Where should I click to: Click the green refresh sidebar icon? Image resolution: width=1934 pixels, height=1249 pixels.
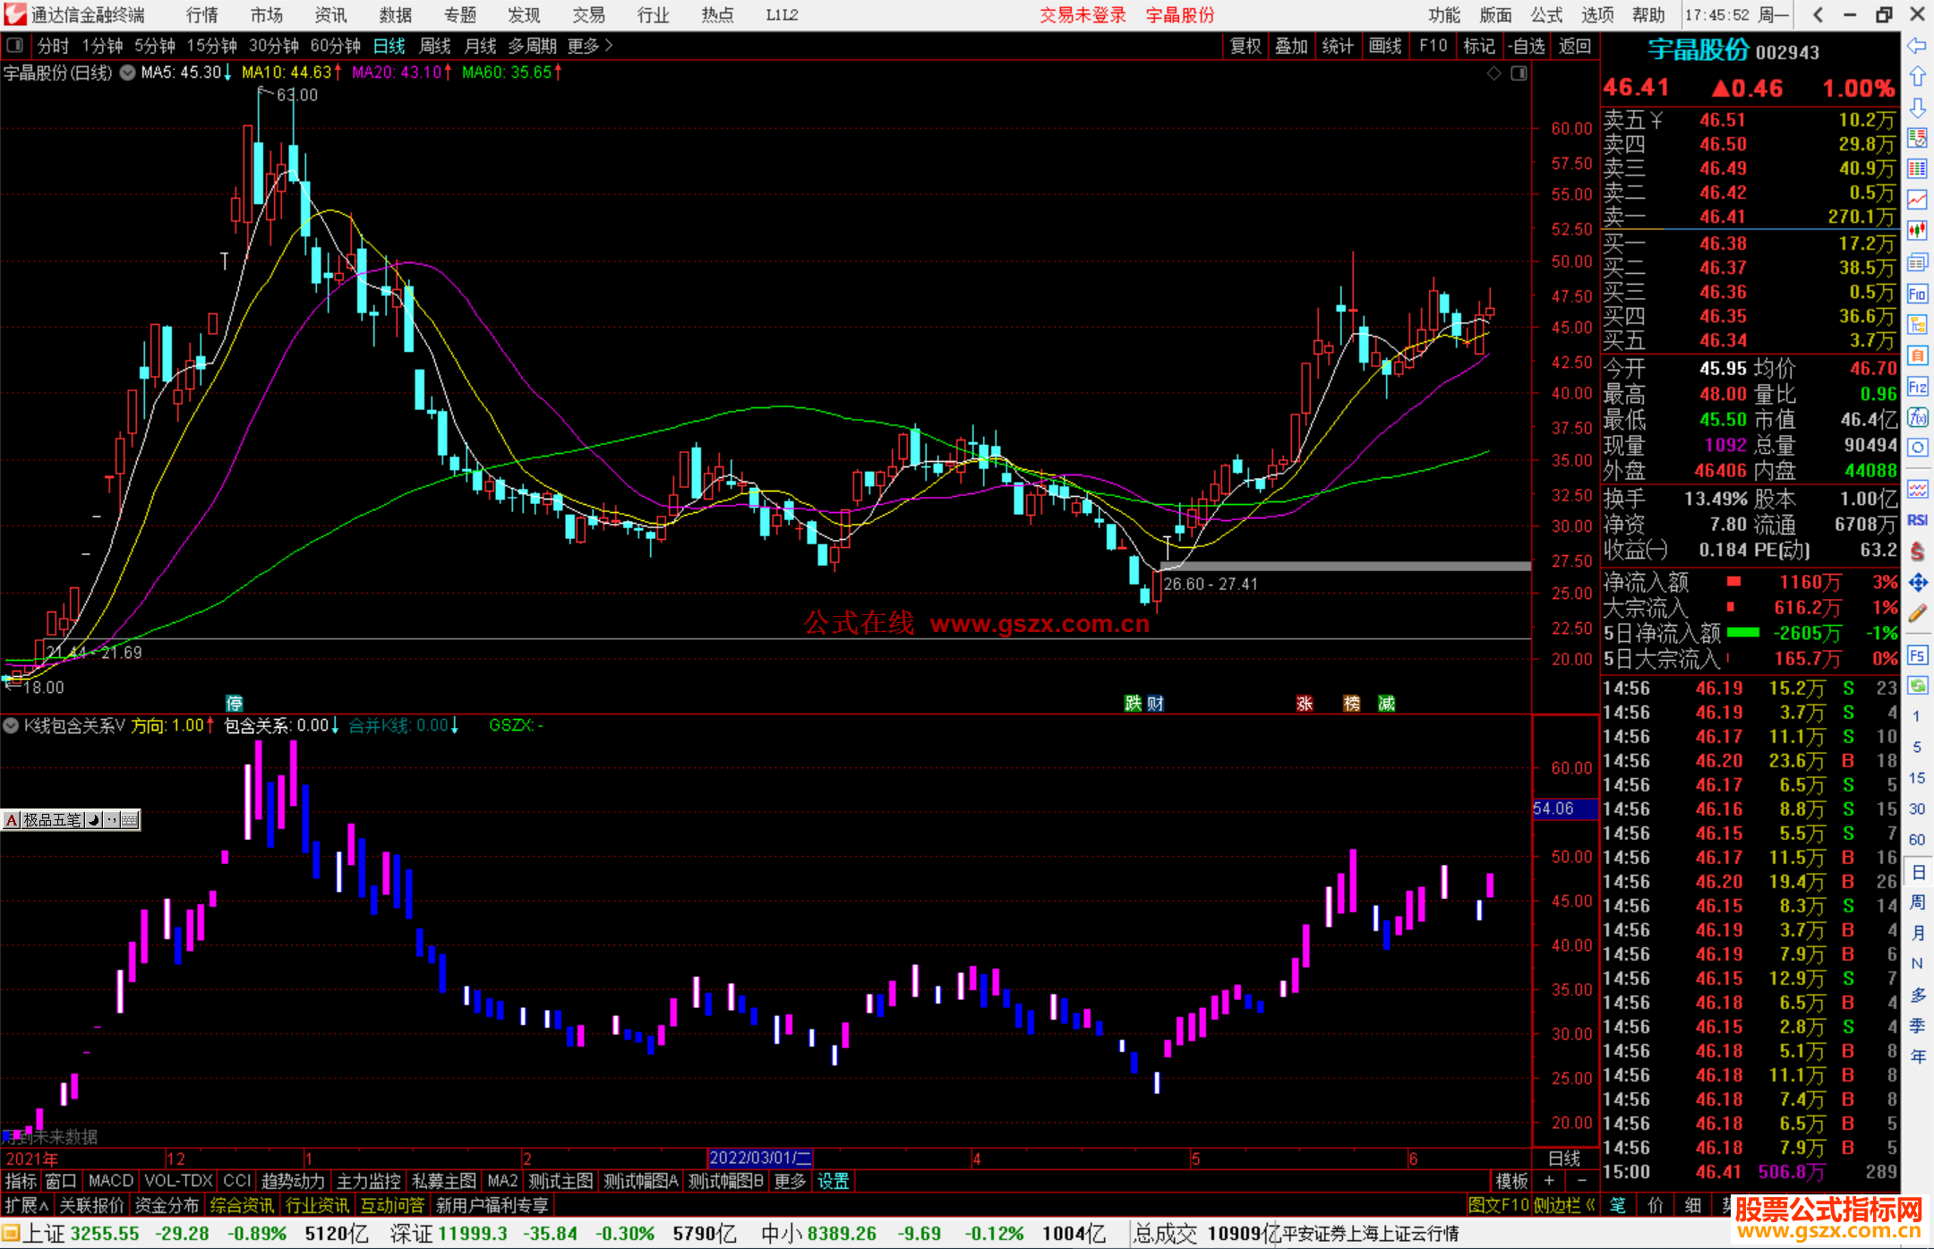1917,686
